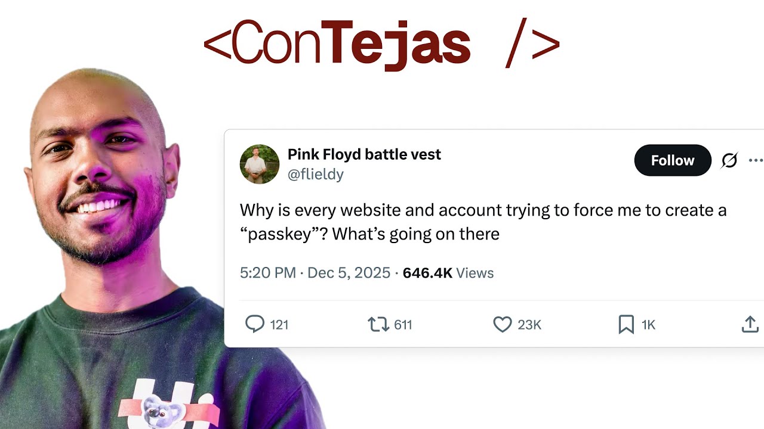Open the tweet author's profile picture
This screenshot has height=429, width=764.
[x=260, y=164]
